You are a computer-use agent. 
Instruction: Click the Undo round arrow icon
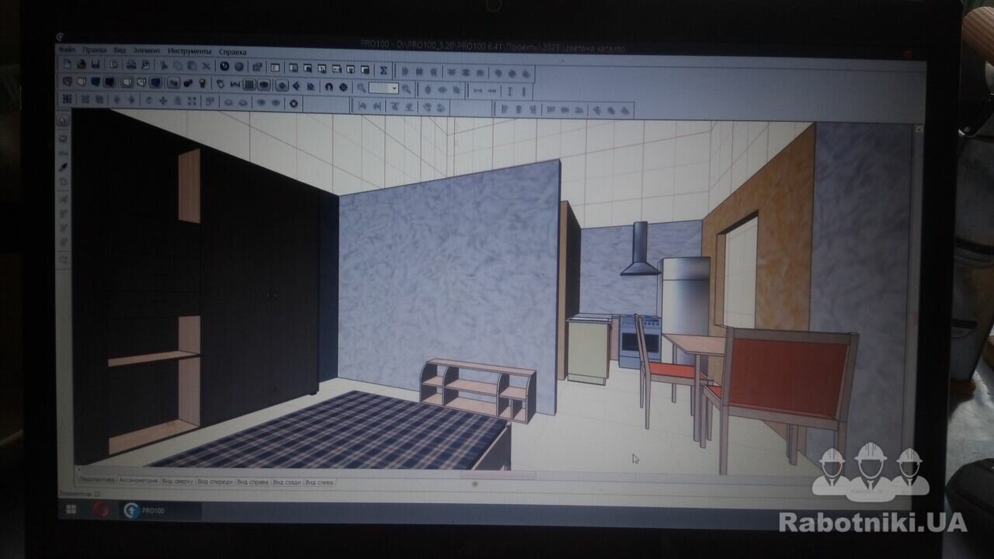point(224,65)
